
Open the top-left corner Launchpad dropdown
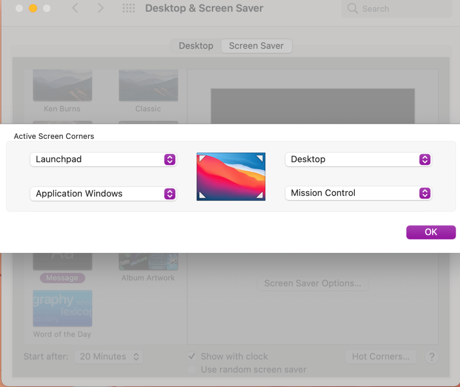(x=103, y=159)
